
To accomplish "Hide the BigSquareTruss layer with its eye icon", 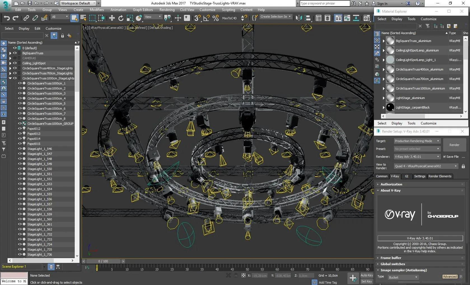I will point(15,53).
